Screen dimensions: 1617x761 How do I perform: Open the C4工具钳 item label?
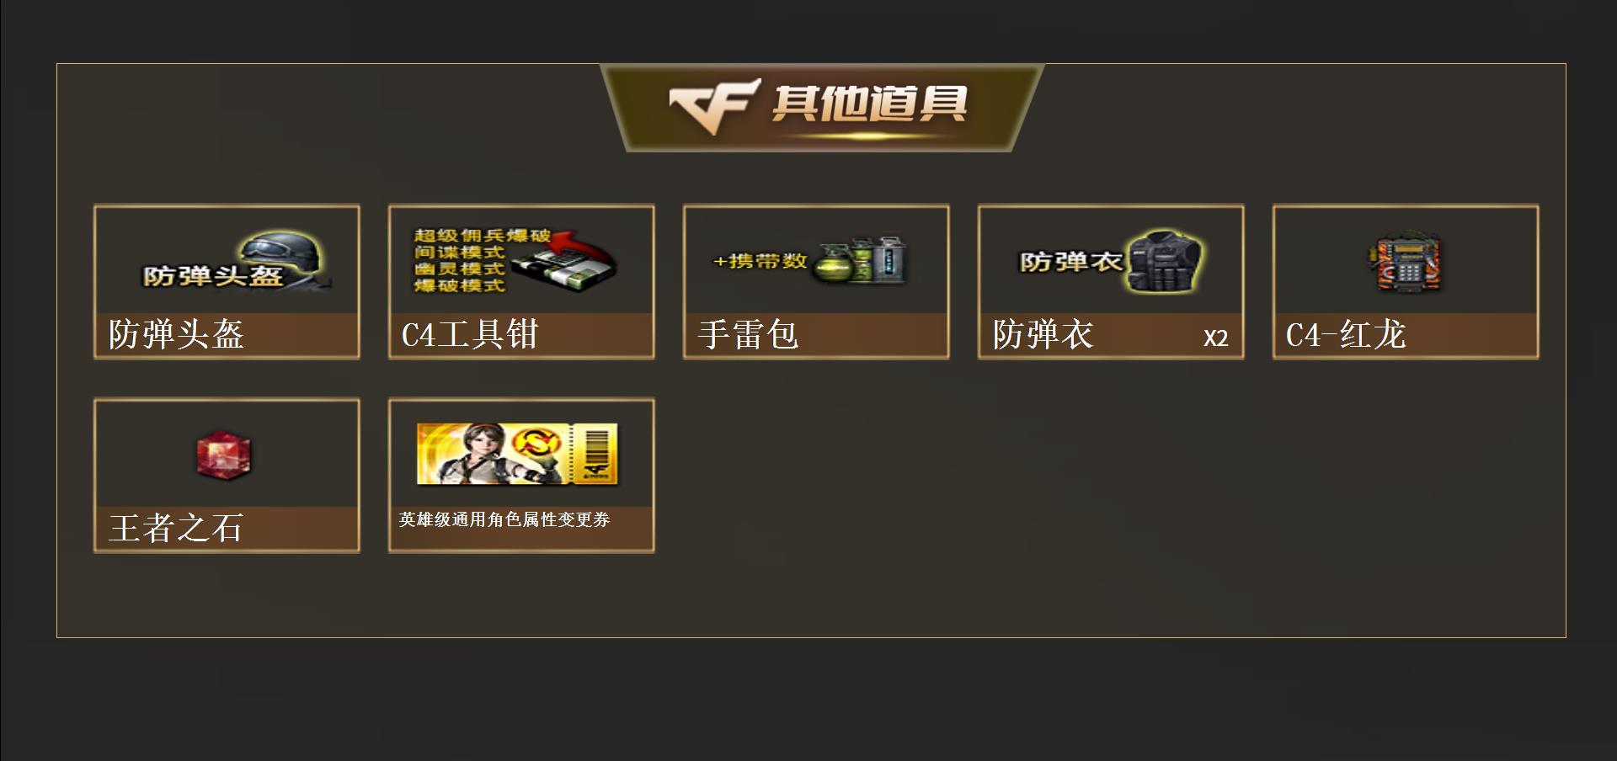pos(470,335)
